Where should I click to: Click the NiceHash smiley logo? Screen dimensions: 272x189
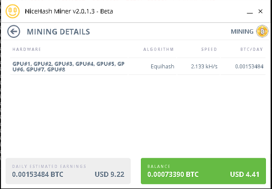13,11
